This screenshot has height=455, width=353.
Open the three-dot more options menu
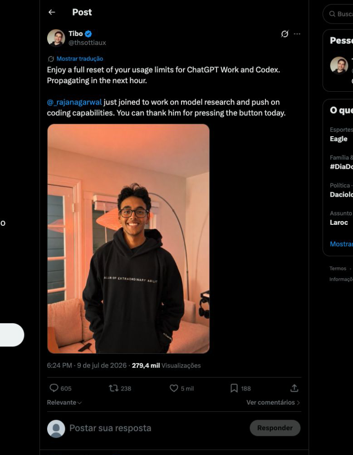click(x=297, y=34)
